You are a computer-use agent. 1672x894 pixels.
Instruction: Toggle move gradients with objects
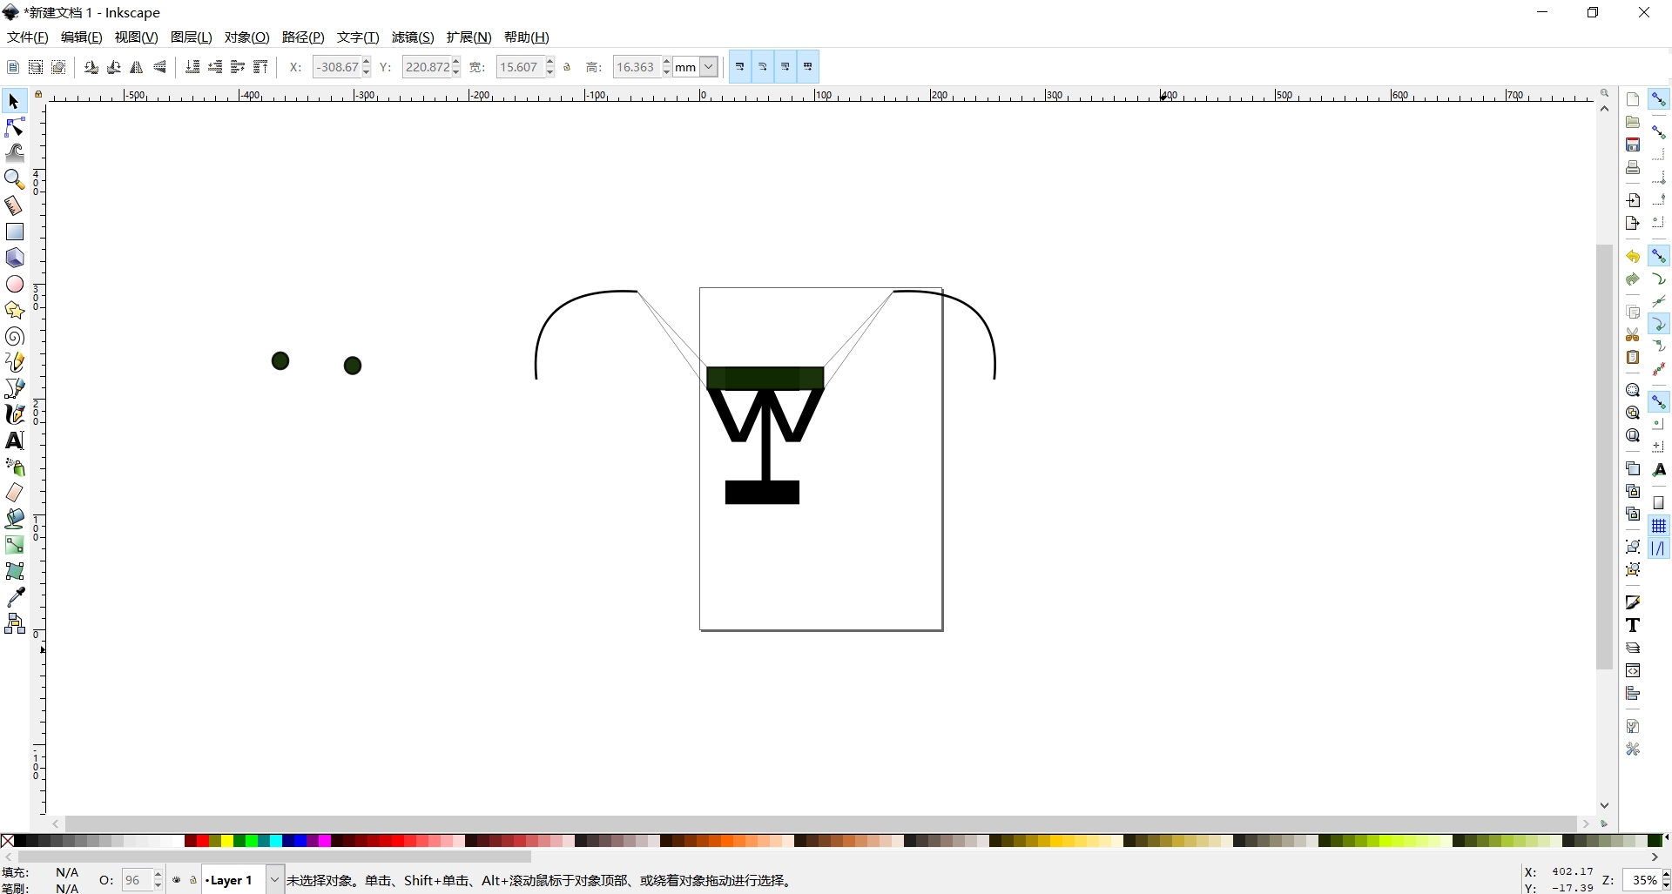click(x=785, y=67)
